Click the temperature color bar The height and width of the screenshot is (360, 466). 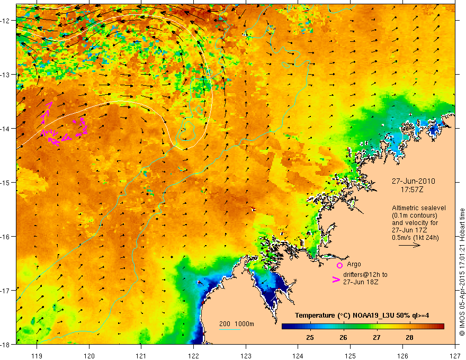pos(363,327)
